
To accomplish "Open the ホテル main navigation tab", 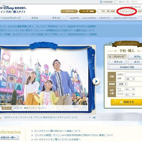I will [35, 18].
